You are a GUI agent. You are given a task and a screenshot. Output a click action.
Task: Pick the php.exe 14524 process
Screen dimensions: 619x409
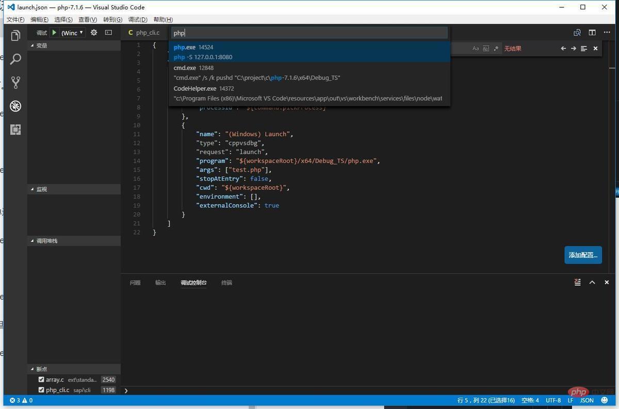[x=309, y=52]
